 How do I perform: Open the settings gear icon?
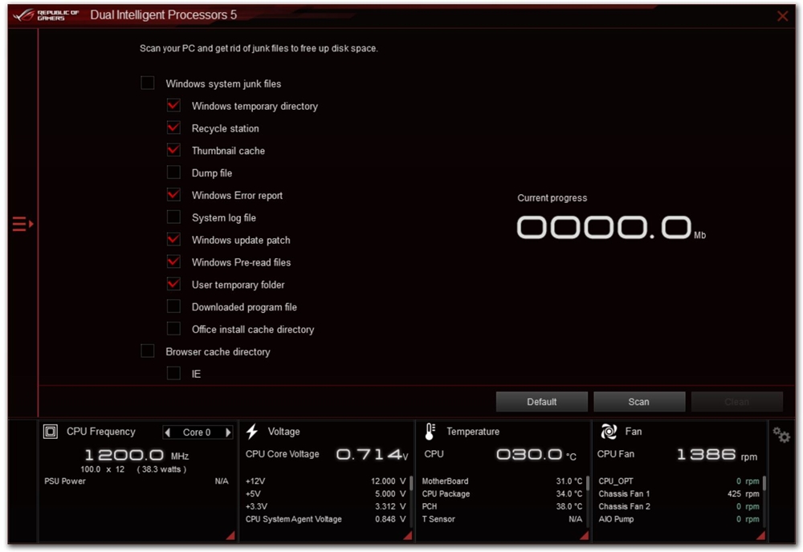pyautogui.click(x=781, y=436)
